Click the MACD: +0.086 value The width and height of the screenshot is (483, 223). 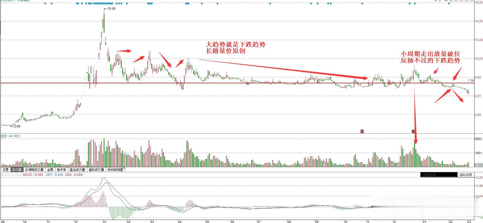(x=33, y=175)
